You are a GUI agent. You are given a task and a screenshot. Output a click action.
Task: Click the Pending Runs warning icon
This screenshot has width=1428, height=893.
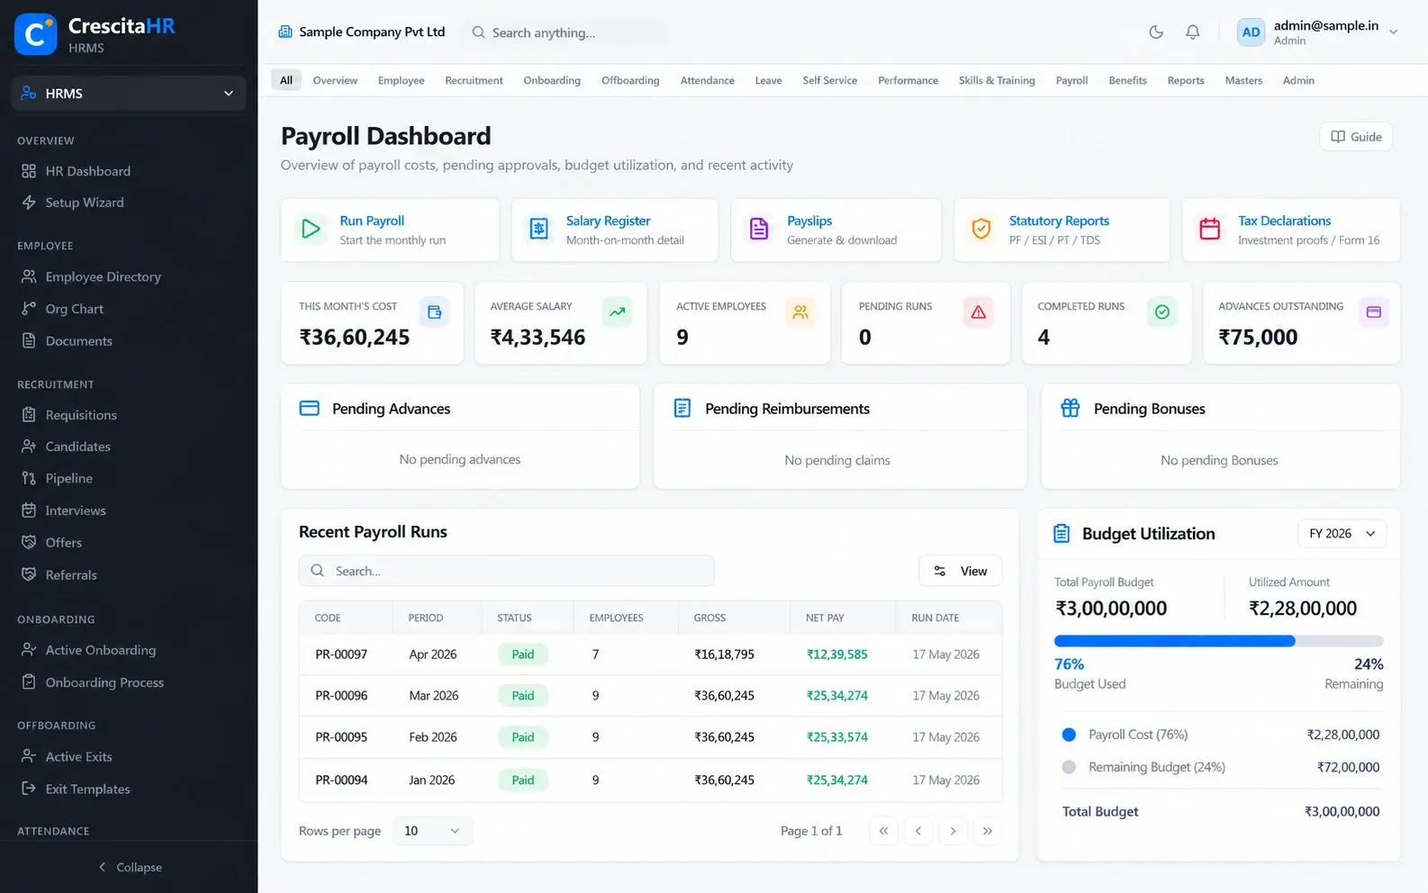(979, 312)
